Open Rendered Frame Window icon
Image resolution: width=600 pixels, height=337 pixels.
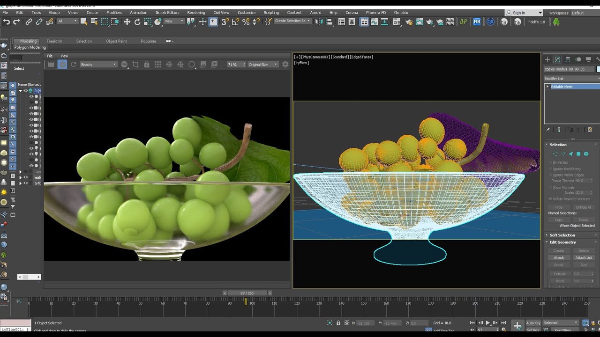(419, 22)
